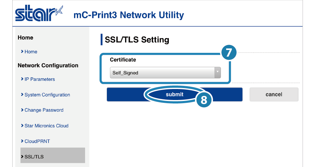This screenshot has width=315, height=167.
Task: Click the step 8 callout badge
Action: coord(203,100)
